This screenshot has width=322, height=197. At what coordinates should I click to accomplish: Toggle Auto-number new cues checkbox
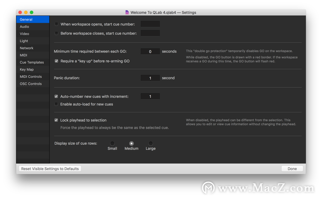(56, 96)
